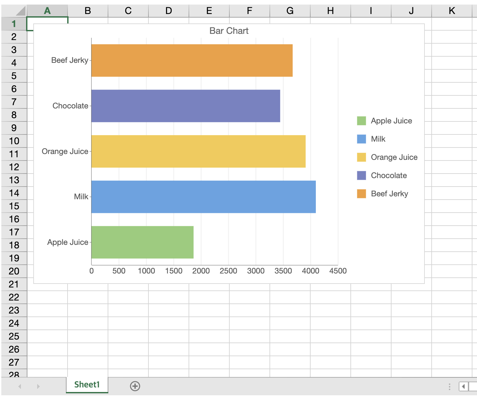The image size is (477, 420).
Task: Select column D header
Action: point(169,11)
